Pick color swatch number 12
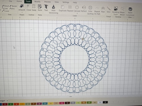Image resolution: width=142 pixels, height=106 pixels. [x=62, y=103]
